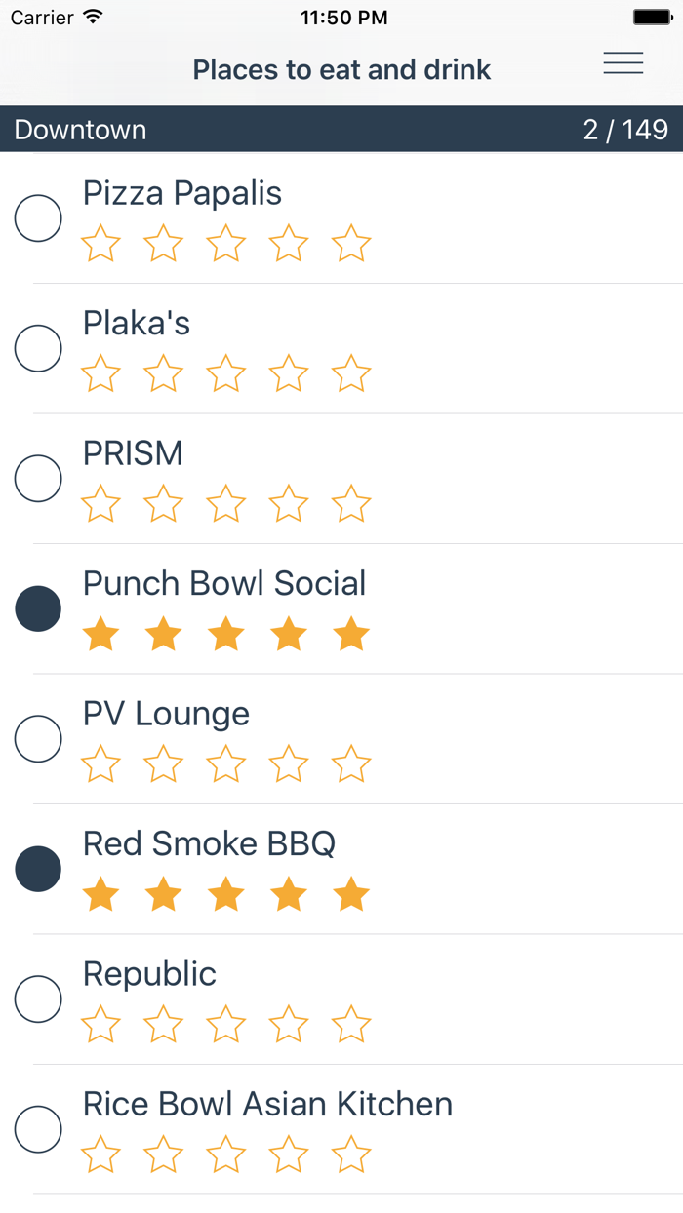Give PRISM three stars

[x=225, y=504]
